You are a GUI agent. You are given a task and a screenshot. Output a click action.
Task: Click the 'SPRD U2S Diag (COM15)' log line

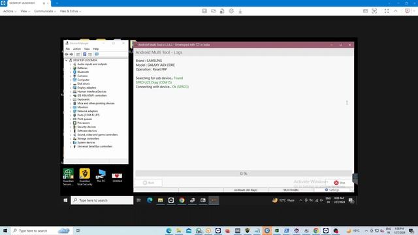point(154,83)
